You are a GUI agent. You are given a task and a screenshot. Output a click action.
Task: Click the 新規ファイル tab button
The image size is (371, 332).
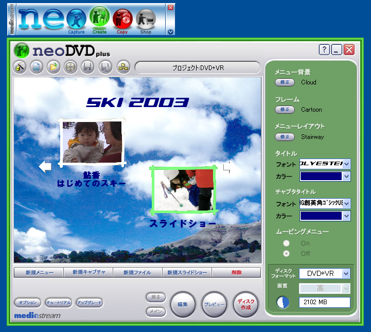click(x=138, y=272)
